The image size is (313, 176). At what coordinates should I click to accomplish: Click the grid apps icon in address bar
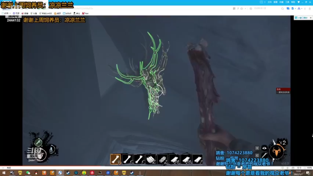(234, 9)
